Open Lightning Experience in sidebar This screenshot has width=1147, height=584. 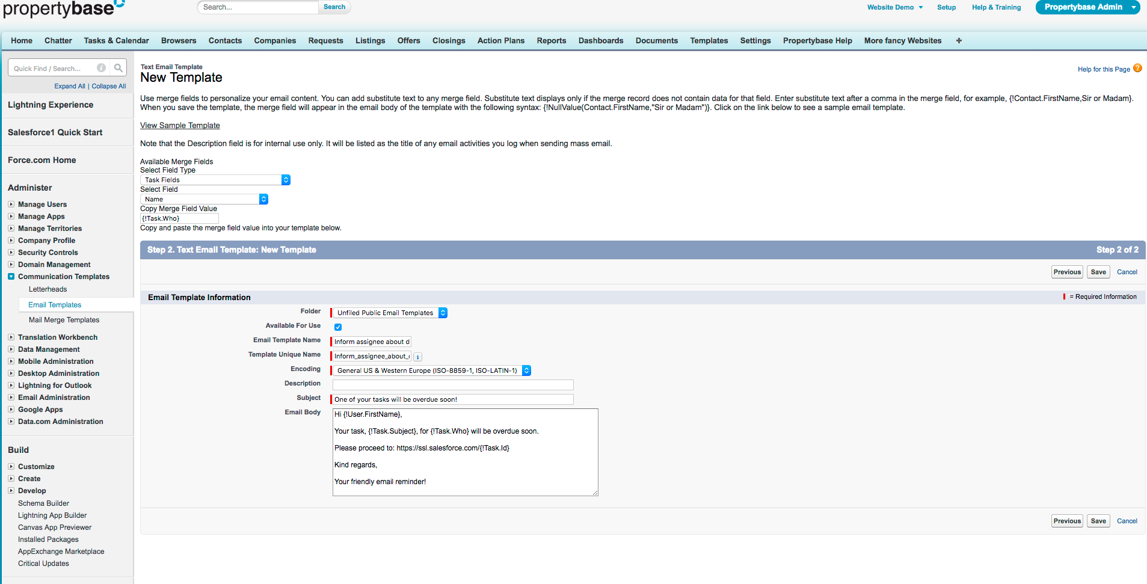[51, 105]
